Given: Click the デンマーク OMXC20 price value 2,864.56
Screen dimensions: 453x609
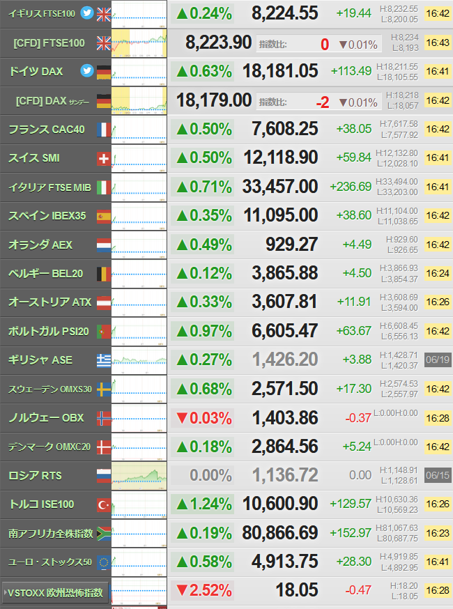Looking at the screenshot, I should click(x=285, y=447).
